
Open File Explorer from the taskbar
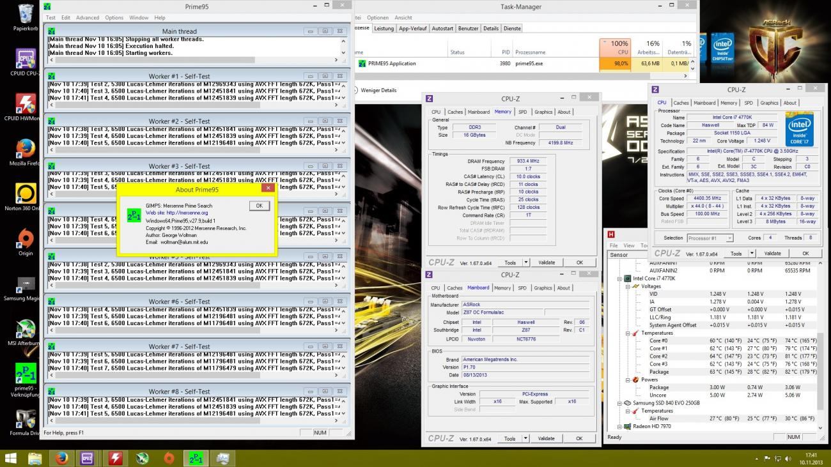[35, 458]
